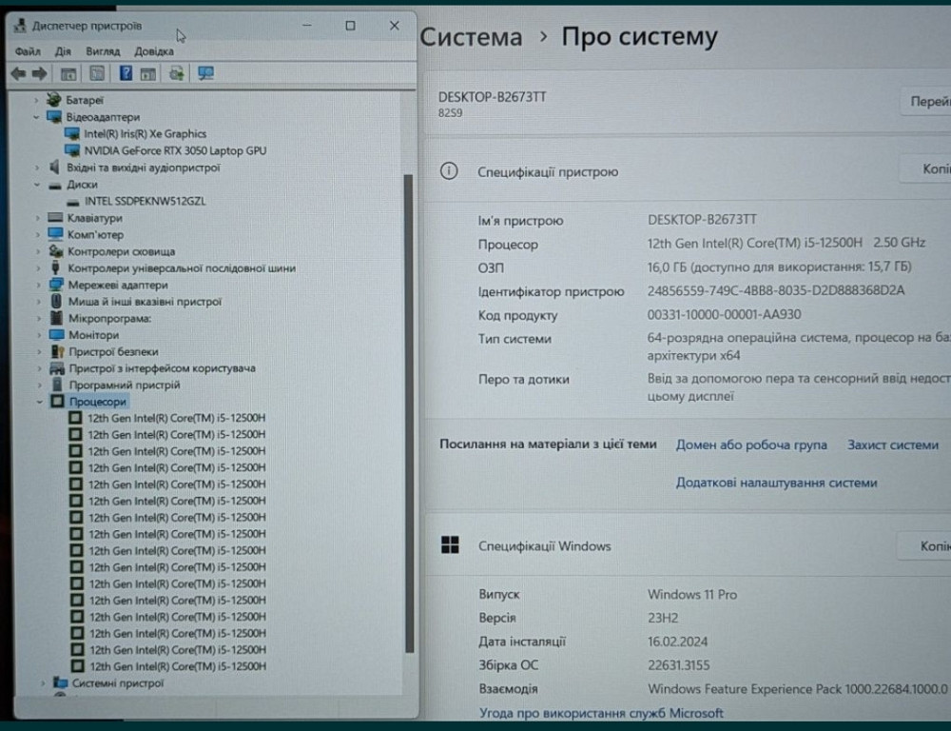Viewport: 951px width, 731px height.
Task: Select the NVIDIA GeForce RTX 3050 Laptop GPU device
Action: tap(176, 150)
